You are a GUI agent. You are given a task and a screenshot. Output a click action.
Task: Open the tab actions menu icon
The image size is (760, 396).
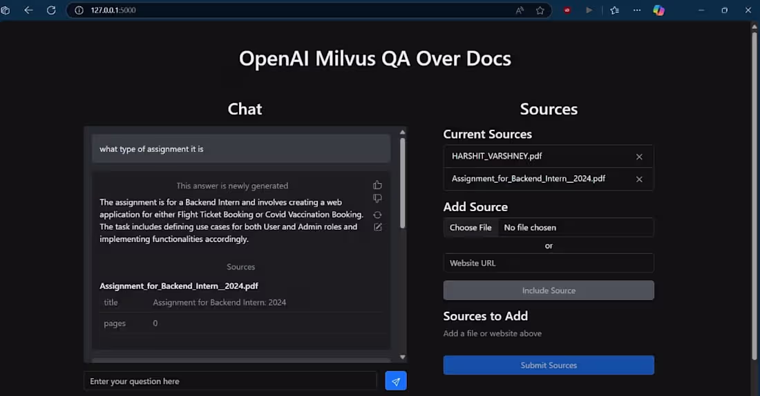point(6,10)
